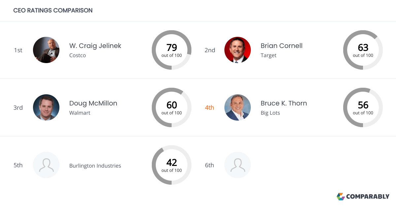396x207 pixels.
Task: Select W. Craig Jelinek's name
Action: [x=95, y=46]
